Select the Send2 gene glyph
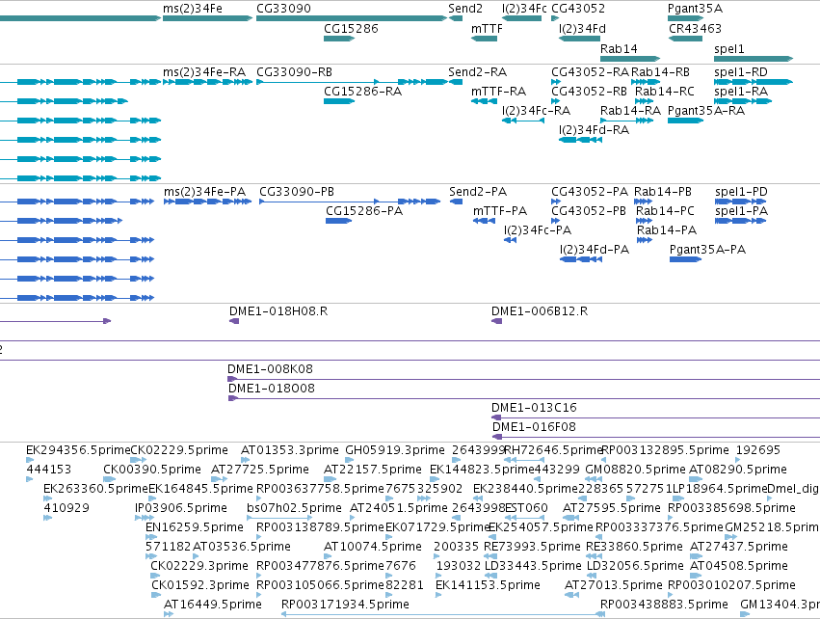The height and width of the screenshot is (619, 820). (456, 18)
